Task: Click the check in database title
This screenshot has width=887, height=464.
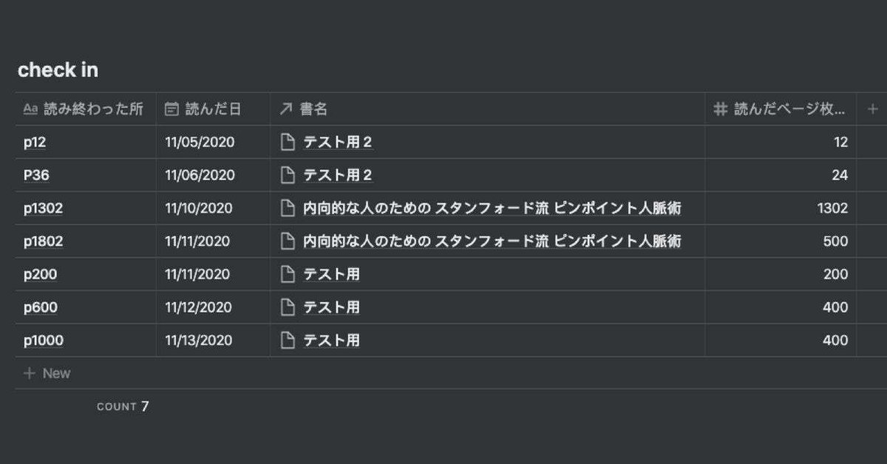Action: 58,71
